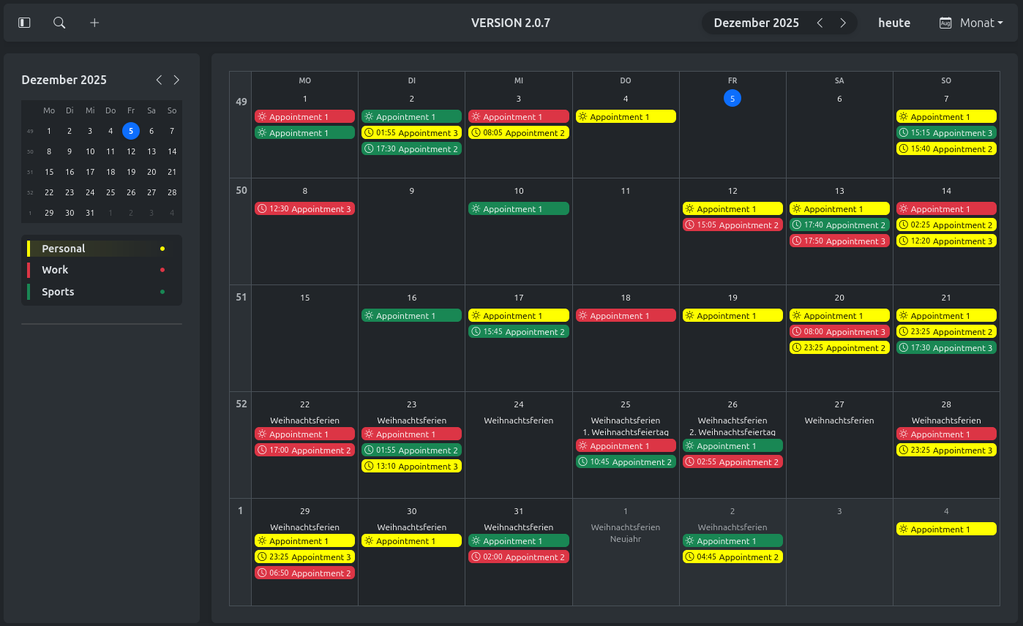Image resolution: width=1023 pixels, height=626 pixels.
Task: Toggle the Work calendar visibility
Action: (55, 270)
